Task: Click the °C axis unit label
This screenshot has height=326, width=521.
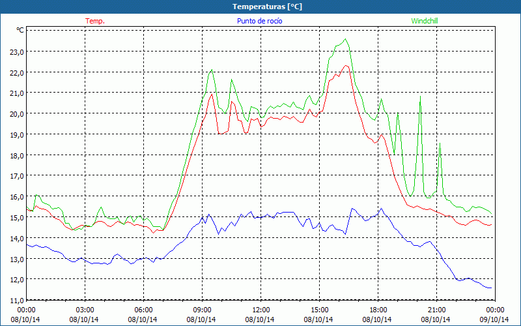Action: (x=20, y=30)
